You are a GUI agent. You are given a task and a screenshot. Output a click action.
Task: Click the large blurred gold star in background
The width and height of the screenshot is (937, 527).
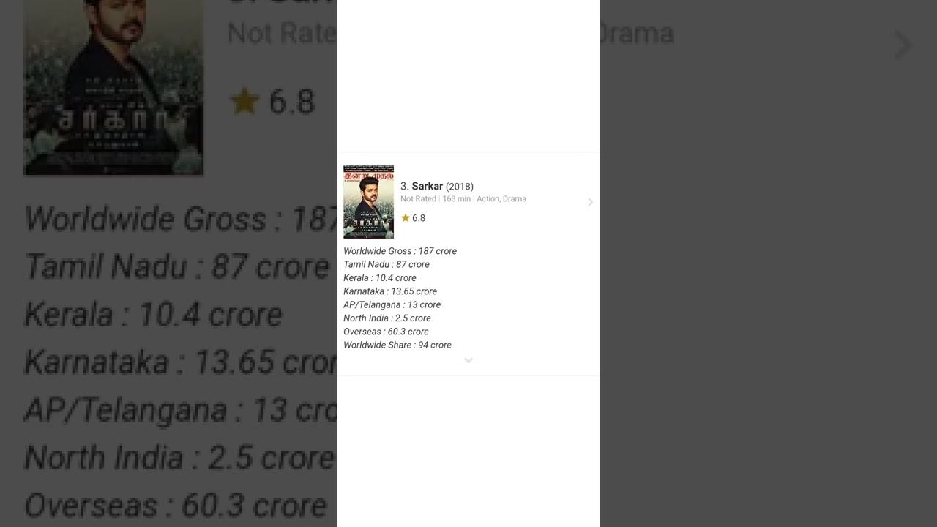click(x=244, y=101)
